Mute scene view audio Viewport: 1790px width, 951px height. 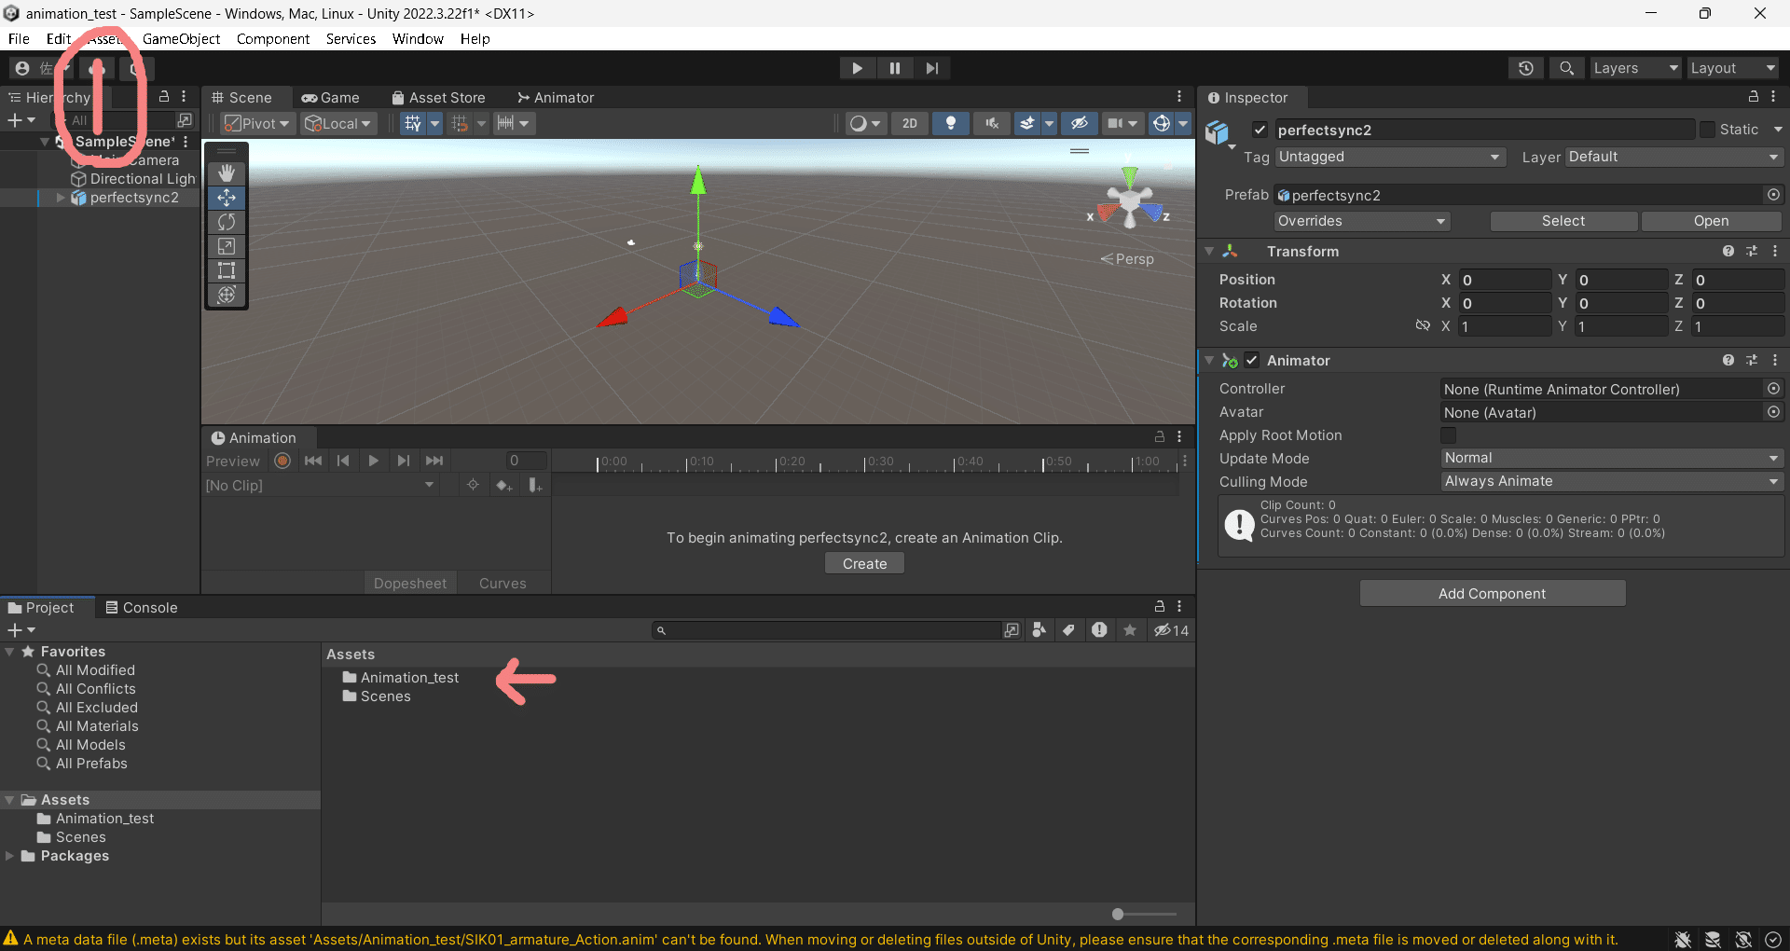(x=991, y=123)
